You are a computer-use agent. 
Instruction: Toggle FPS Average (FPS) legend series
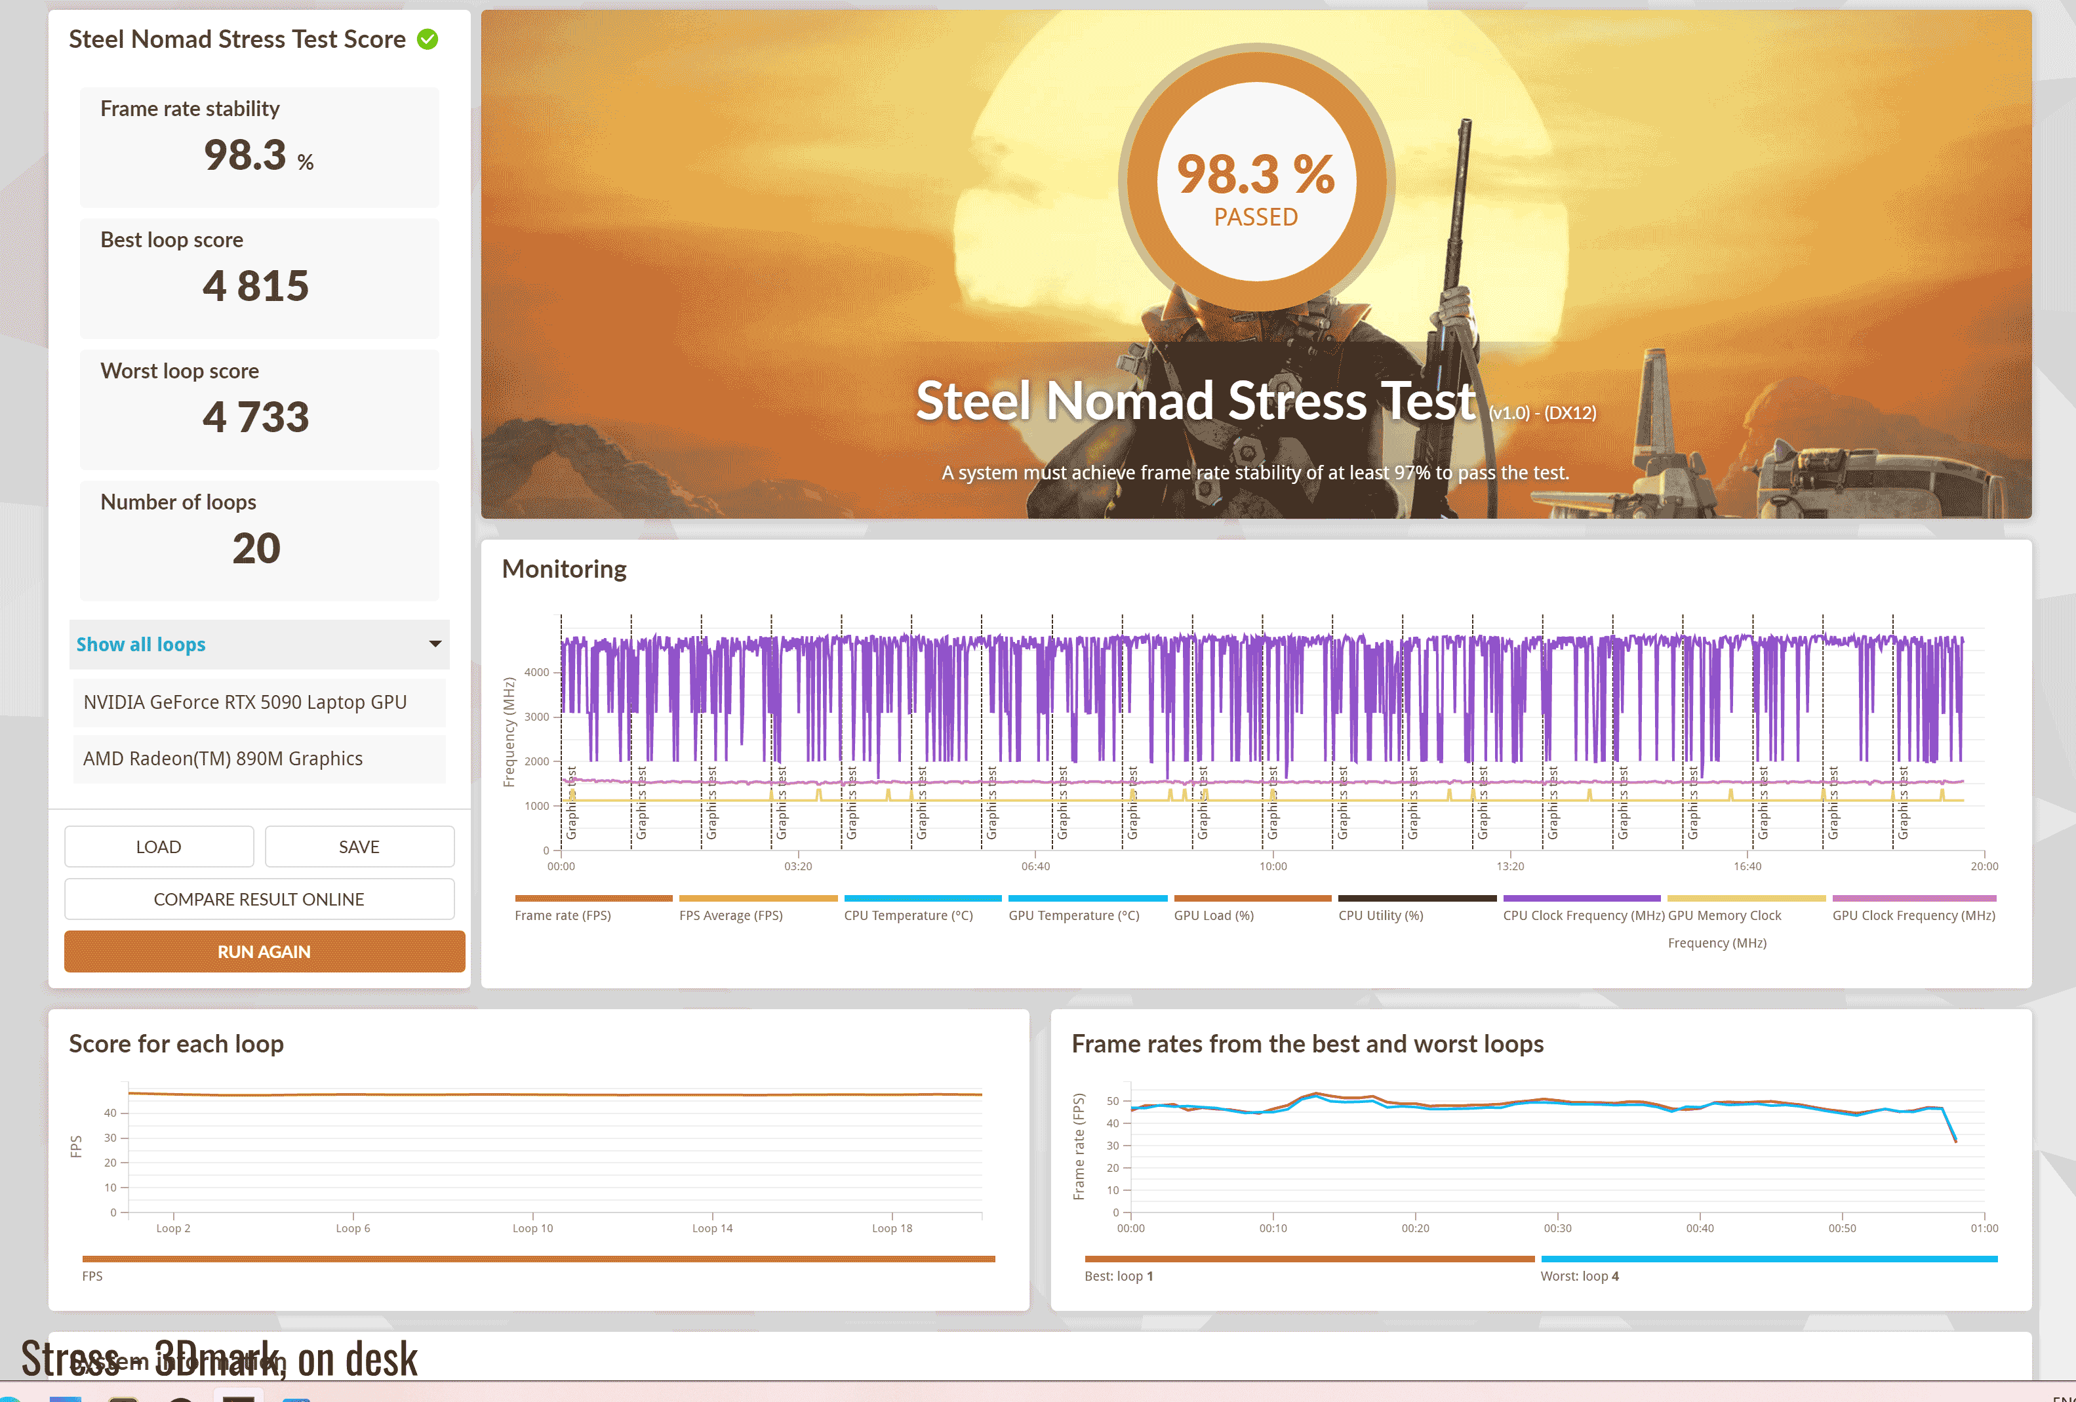(730, 915)
